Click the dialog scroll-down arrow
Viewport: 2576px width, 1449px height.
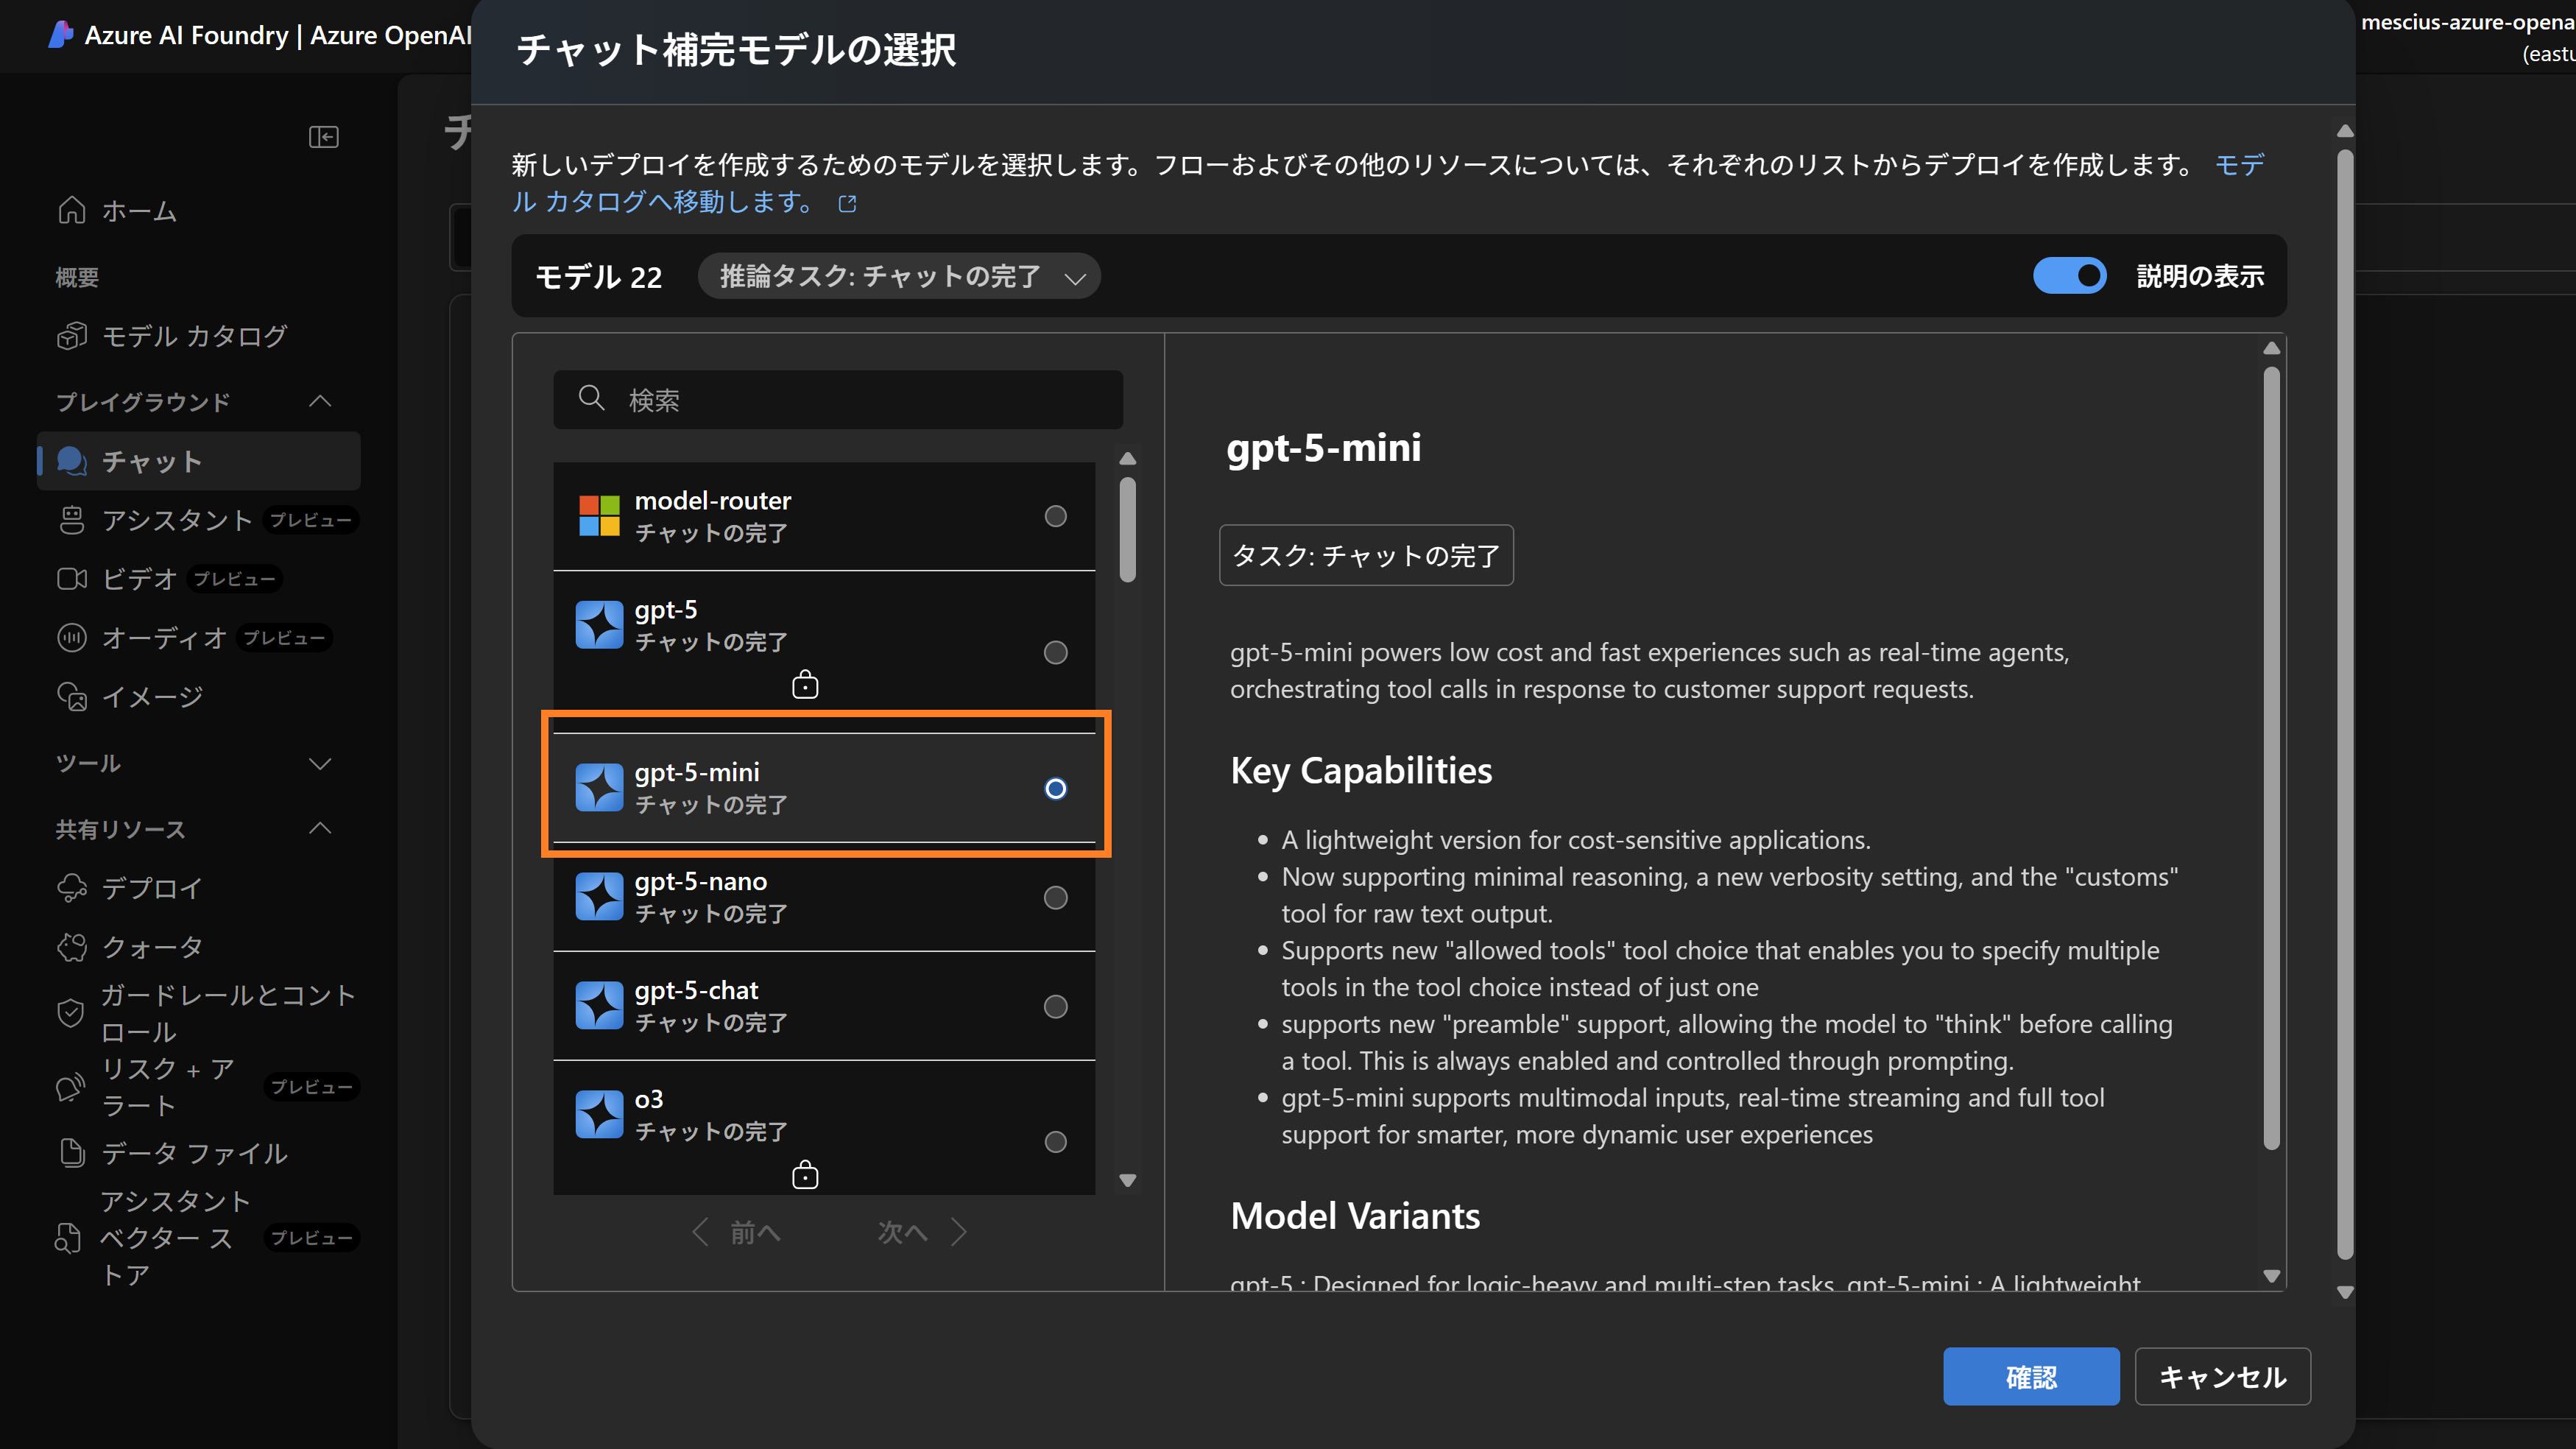pos(2345,1293)
